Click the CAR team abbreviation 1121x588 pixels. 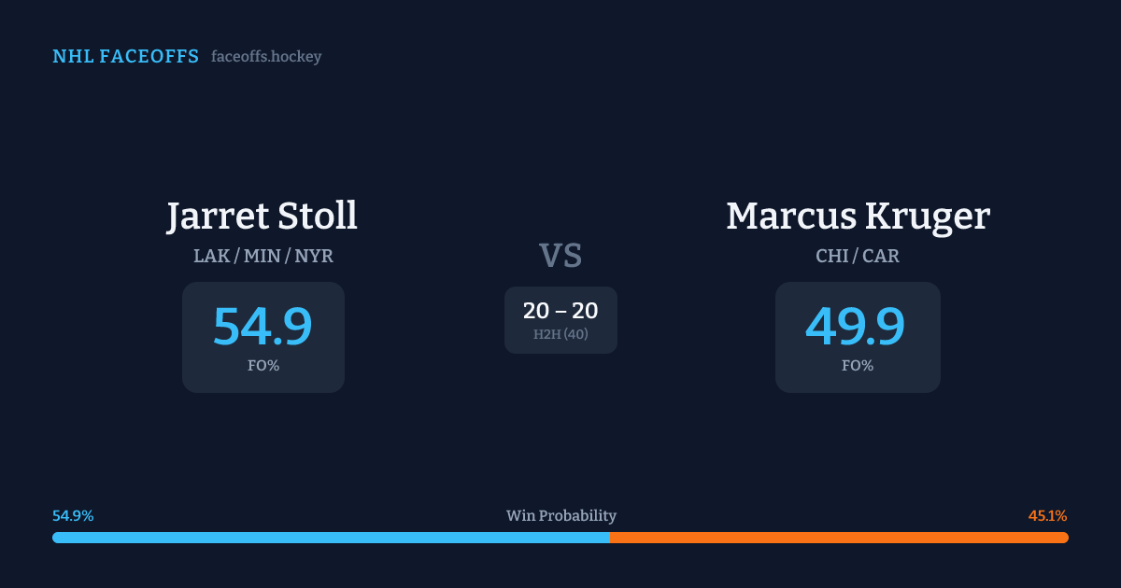coord(881,256)
